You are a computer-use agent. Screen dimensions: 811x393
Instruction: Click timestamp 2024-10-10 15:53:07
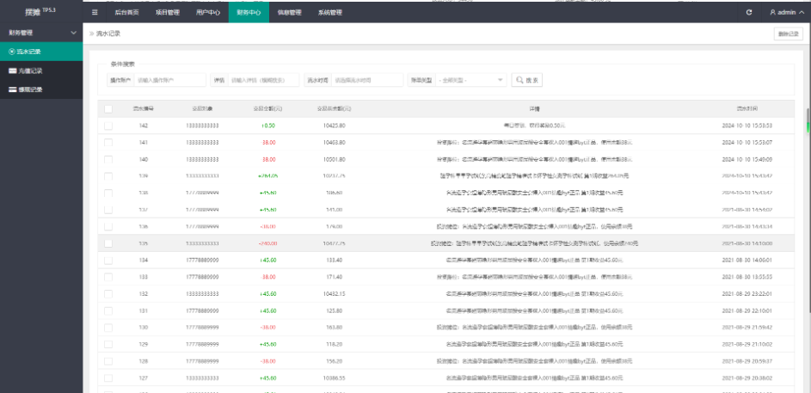[x=747, y=142]
